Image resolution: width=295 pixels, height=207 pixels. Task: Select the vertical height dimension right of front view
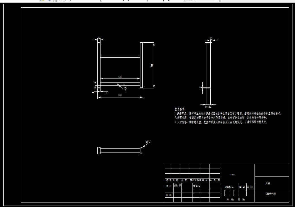pyautogui.click(x=152, y=65)
